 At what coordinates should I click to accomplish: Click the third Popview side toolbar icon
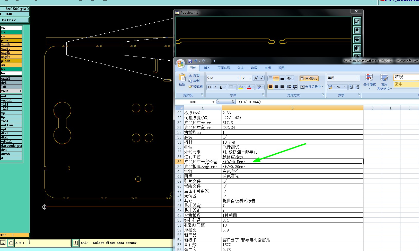pos(357,39)
